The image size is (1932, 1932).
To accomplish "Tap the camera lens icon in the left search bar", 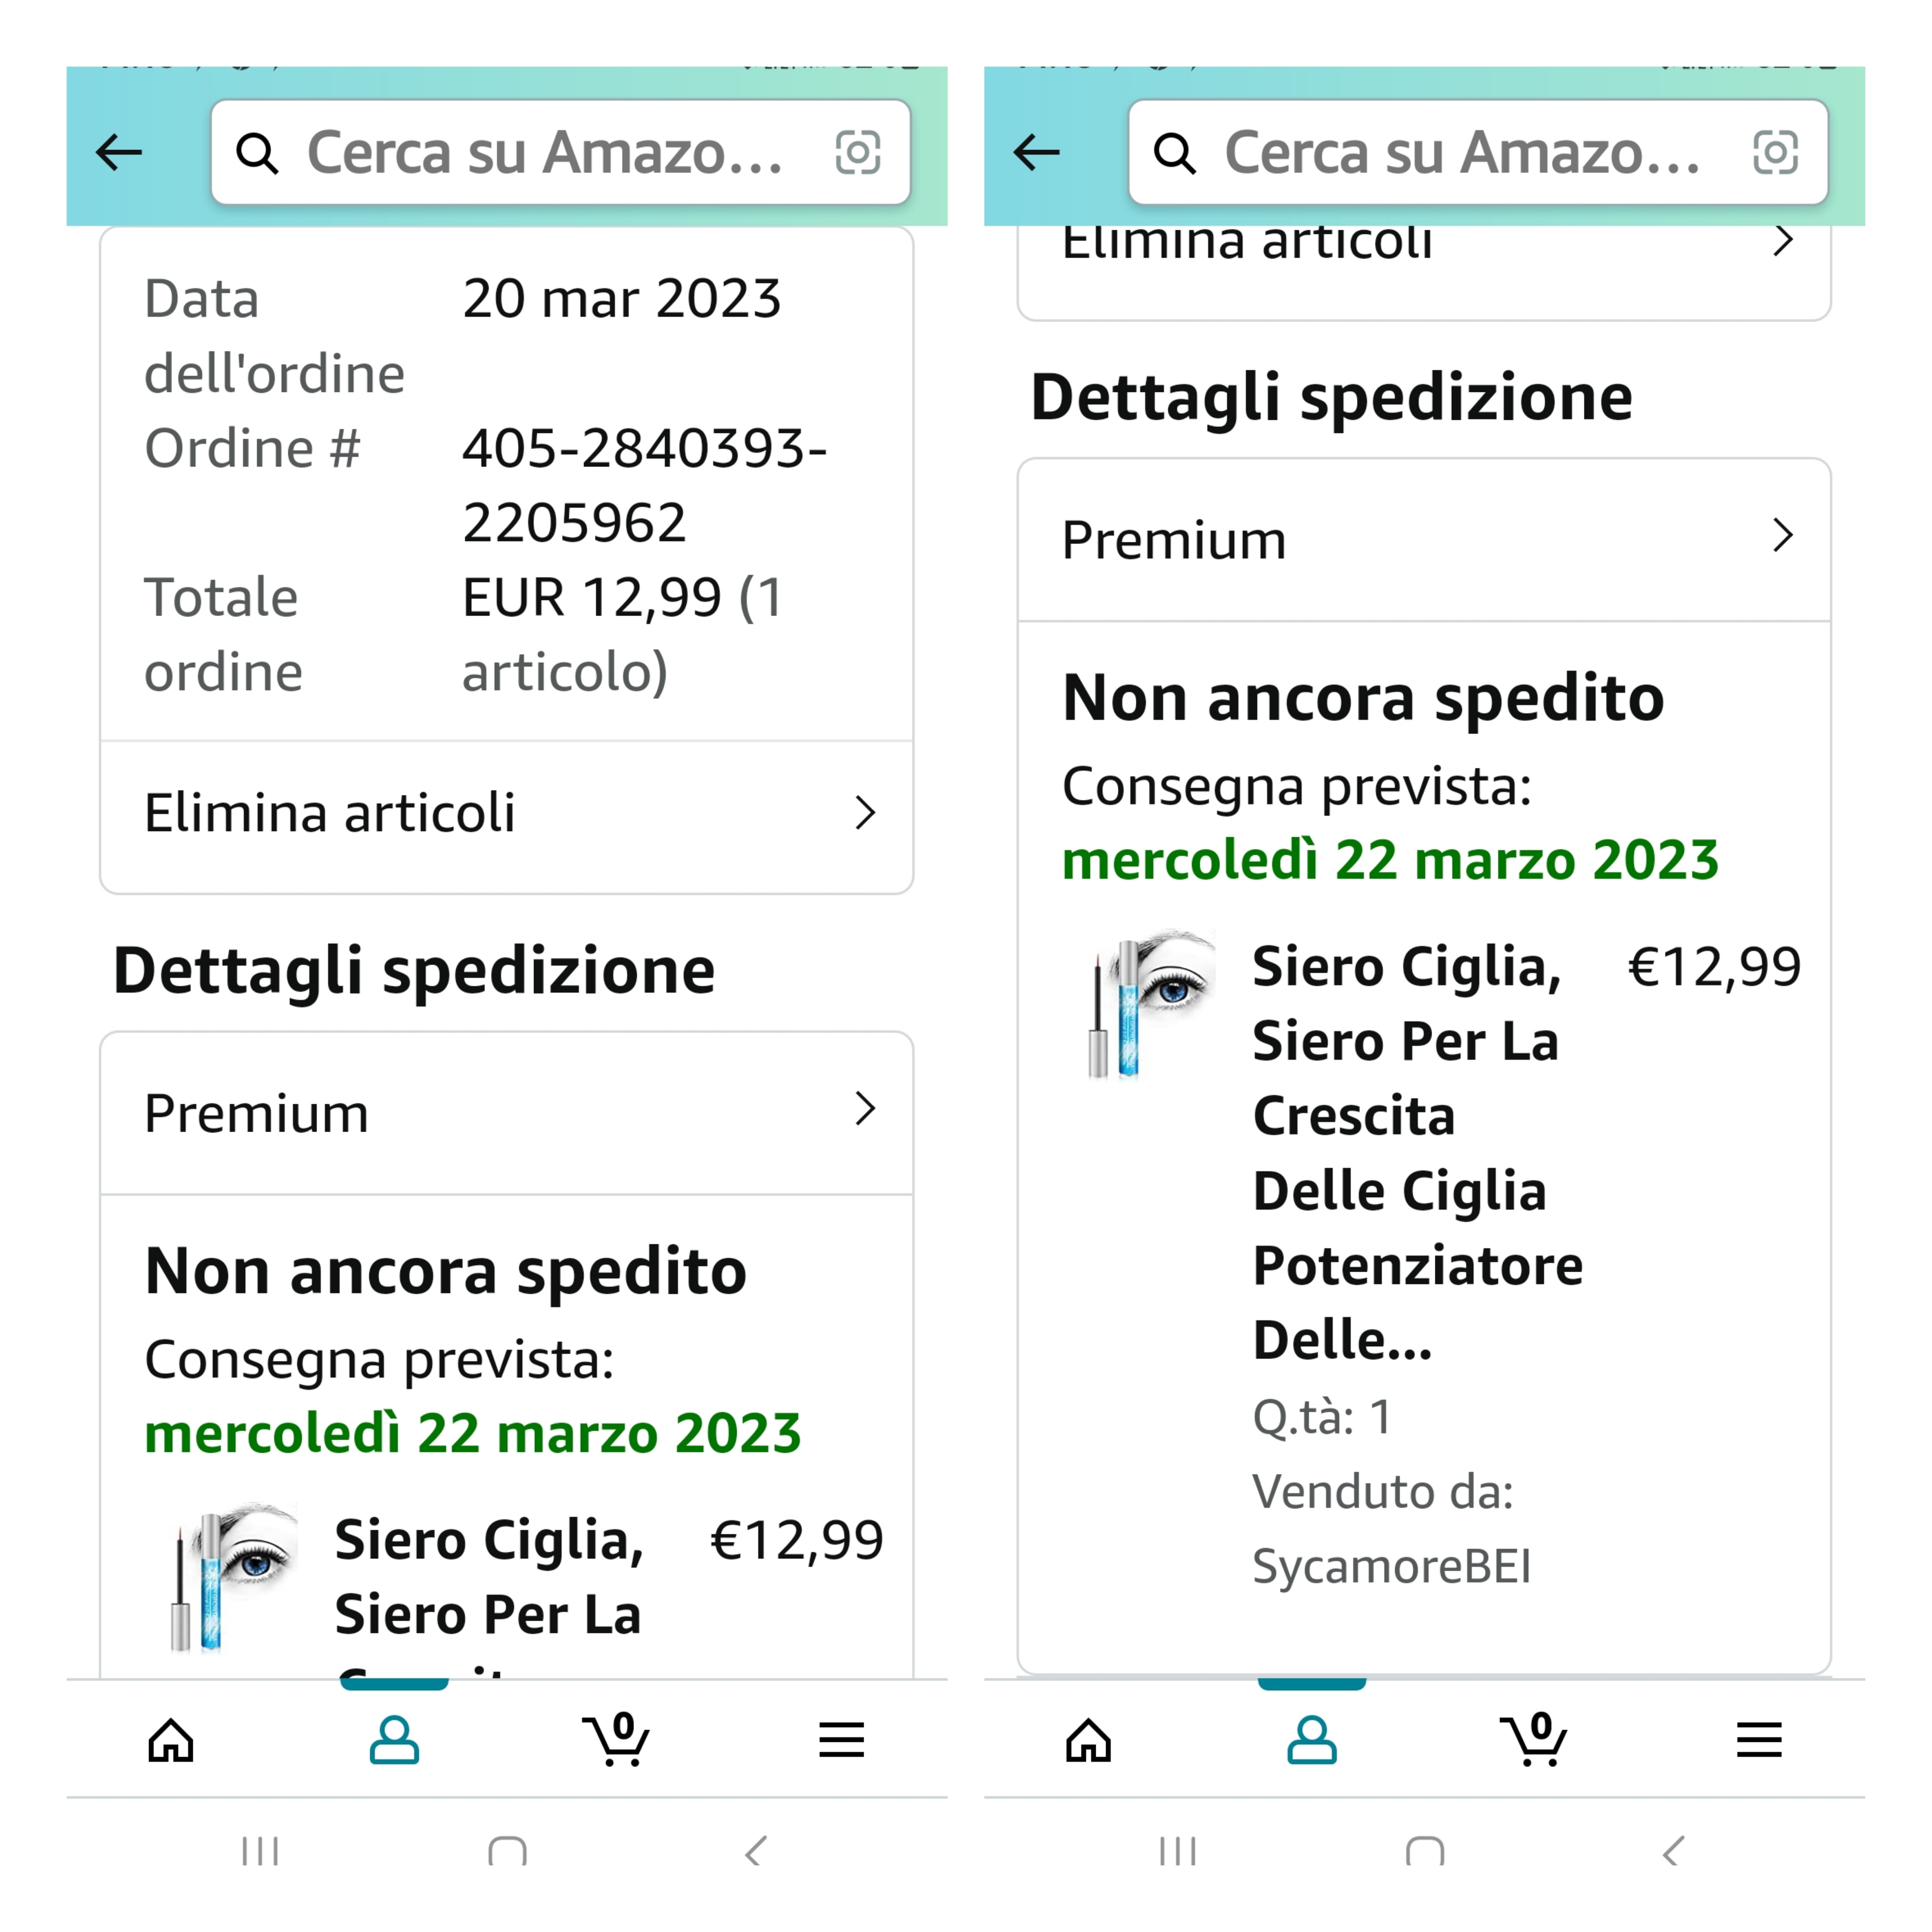I will tap(858, 153).
